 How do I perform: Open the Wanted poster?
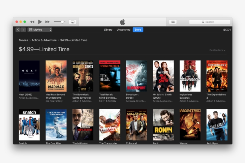(190, 125)
